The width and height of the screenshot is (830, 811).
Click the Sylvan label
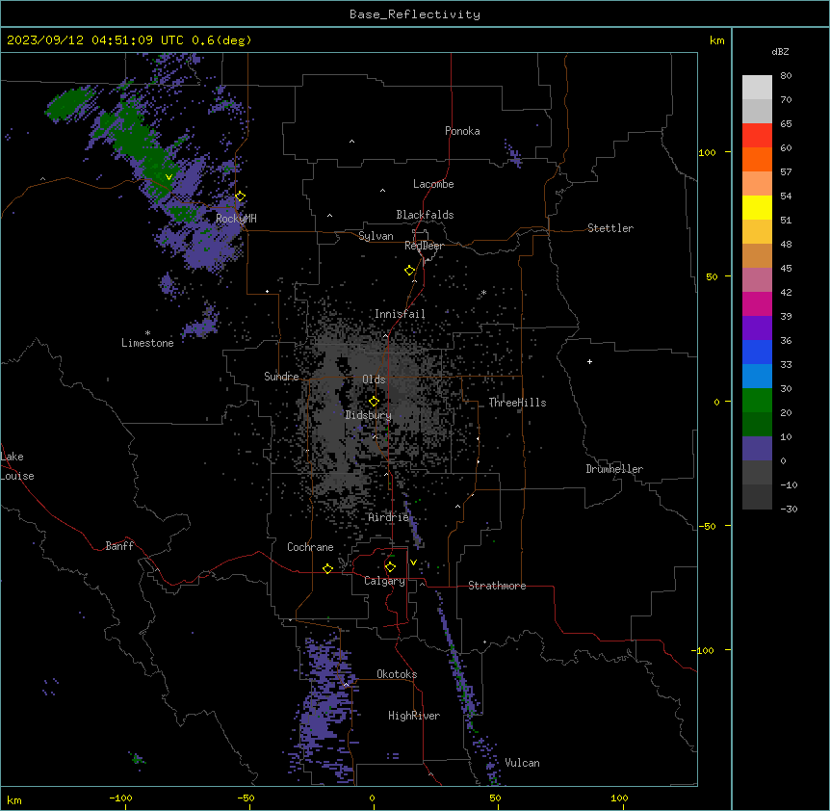point(376,236)
